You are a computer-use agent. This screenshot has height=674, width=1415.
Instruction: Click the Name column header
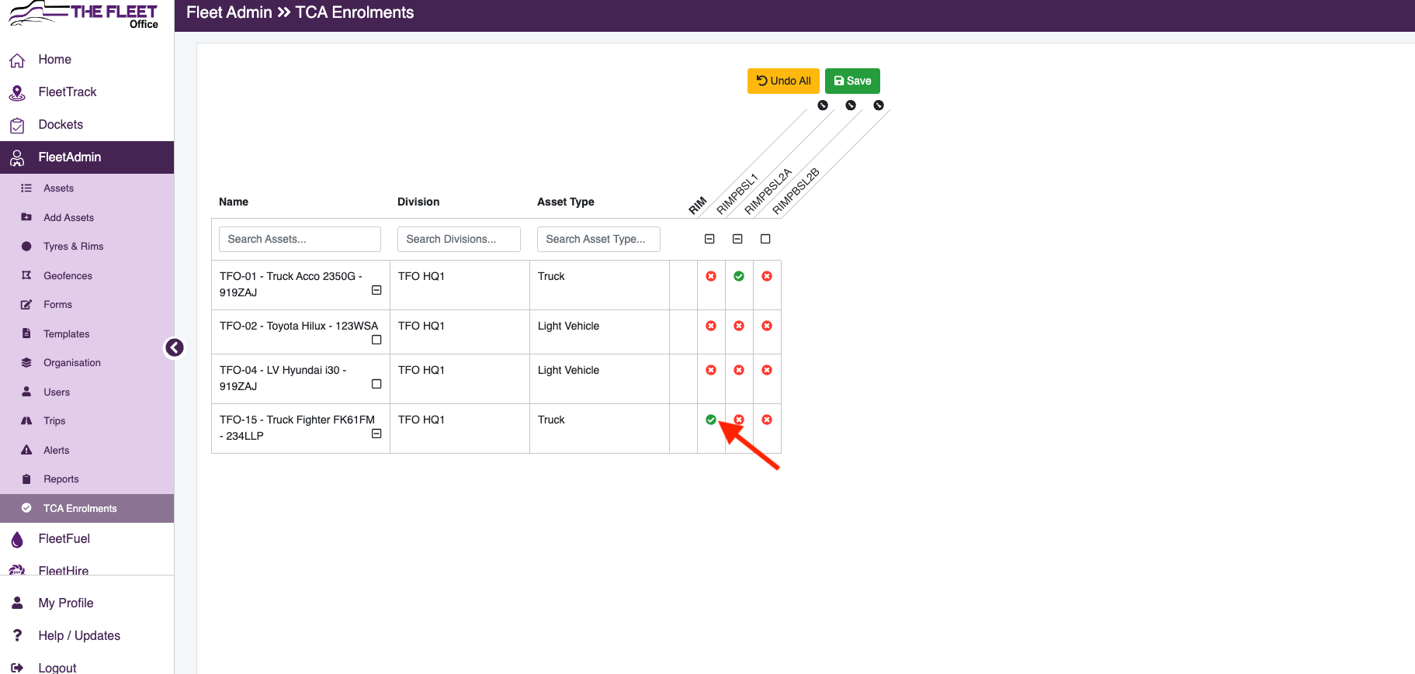point(234,202)
